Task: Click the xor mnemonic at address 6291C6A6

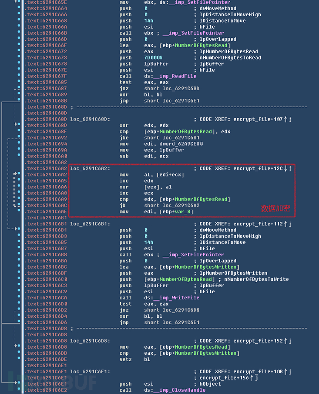Action: coord(124,187)
